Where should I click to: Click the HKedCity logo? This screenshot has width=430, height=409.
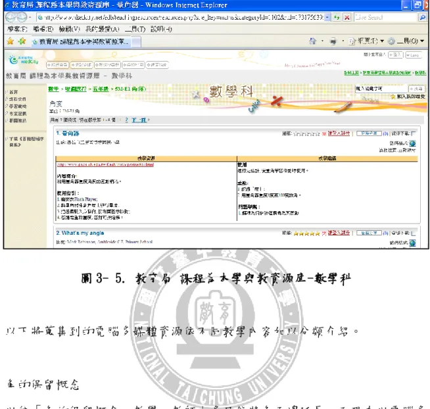(x=23, y=60)
